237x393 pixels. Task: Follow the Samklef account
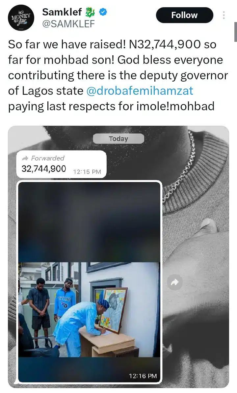pyautogui.click(x=184, y=15)
